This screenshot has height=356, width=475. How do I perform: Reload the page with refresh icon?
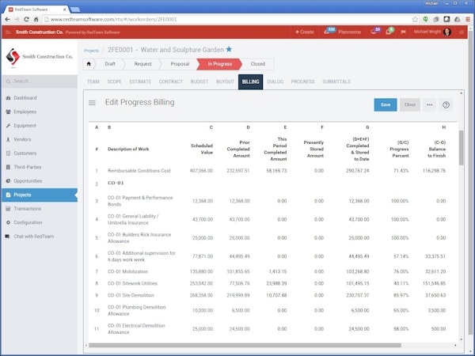(x=26, y=19)
